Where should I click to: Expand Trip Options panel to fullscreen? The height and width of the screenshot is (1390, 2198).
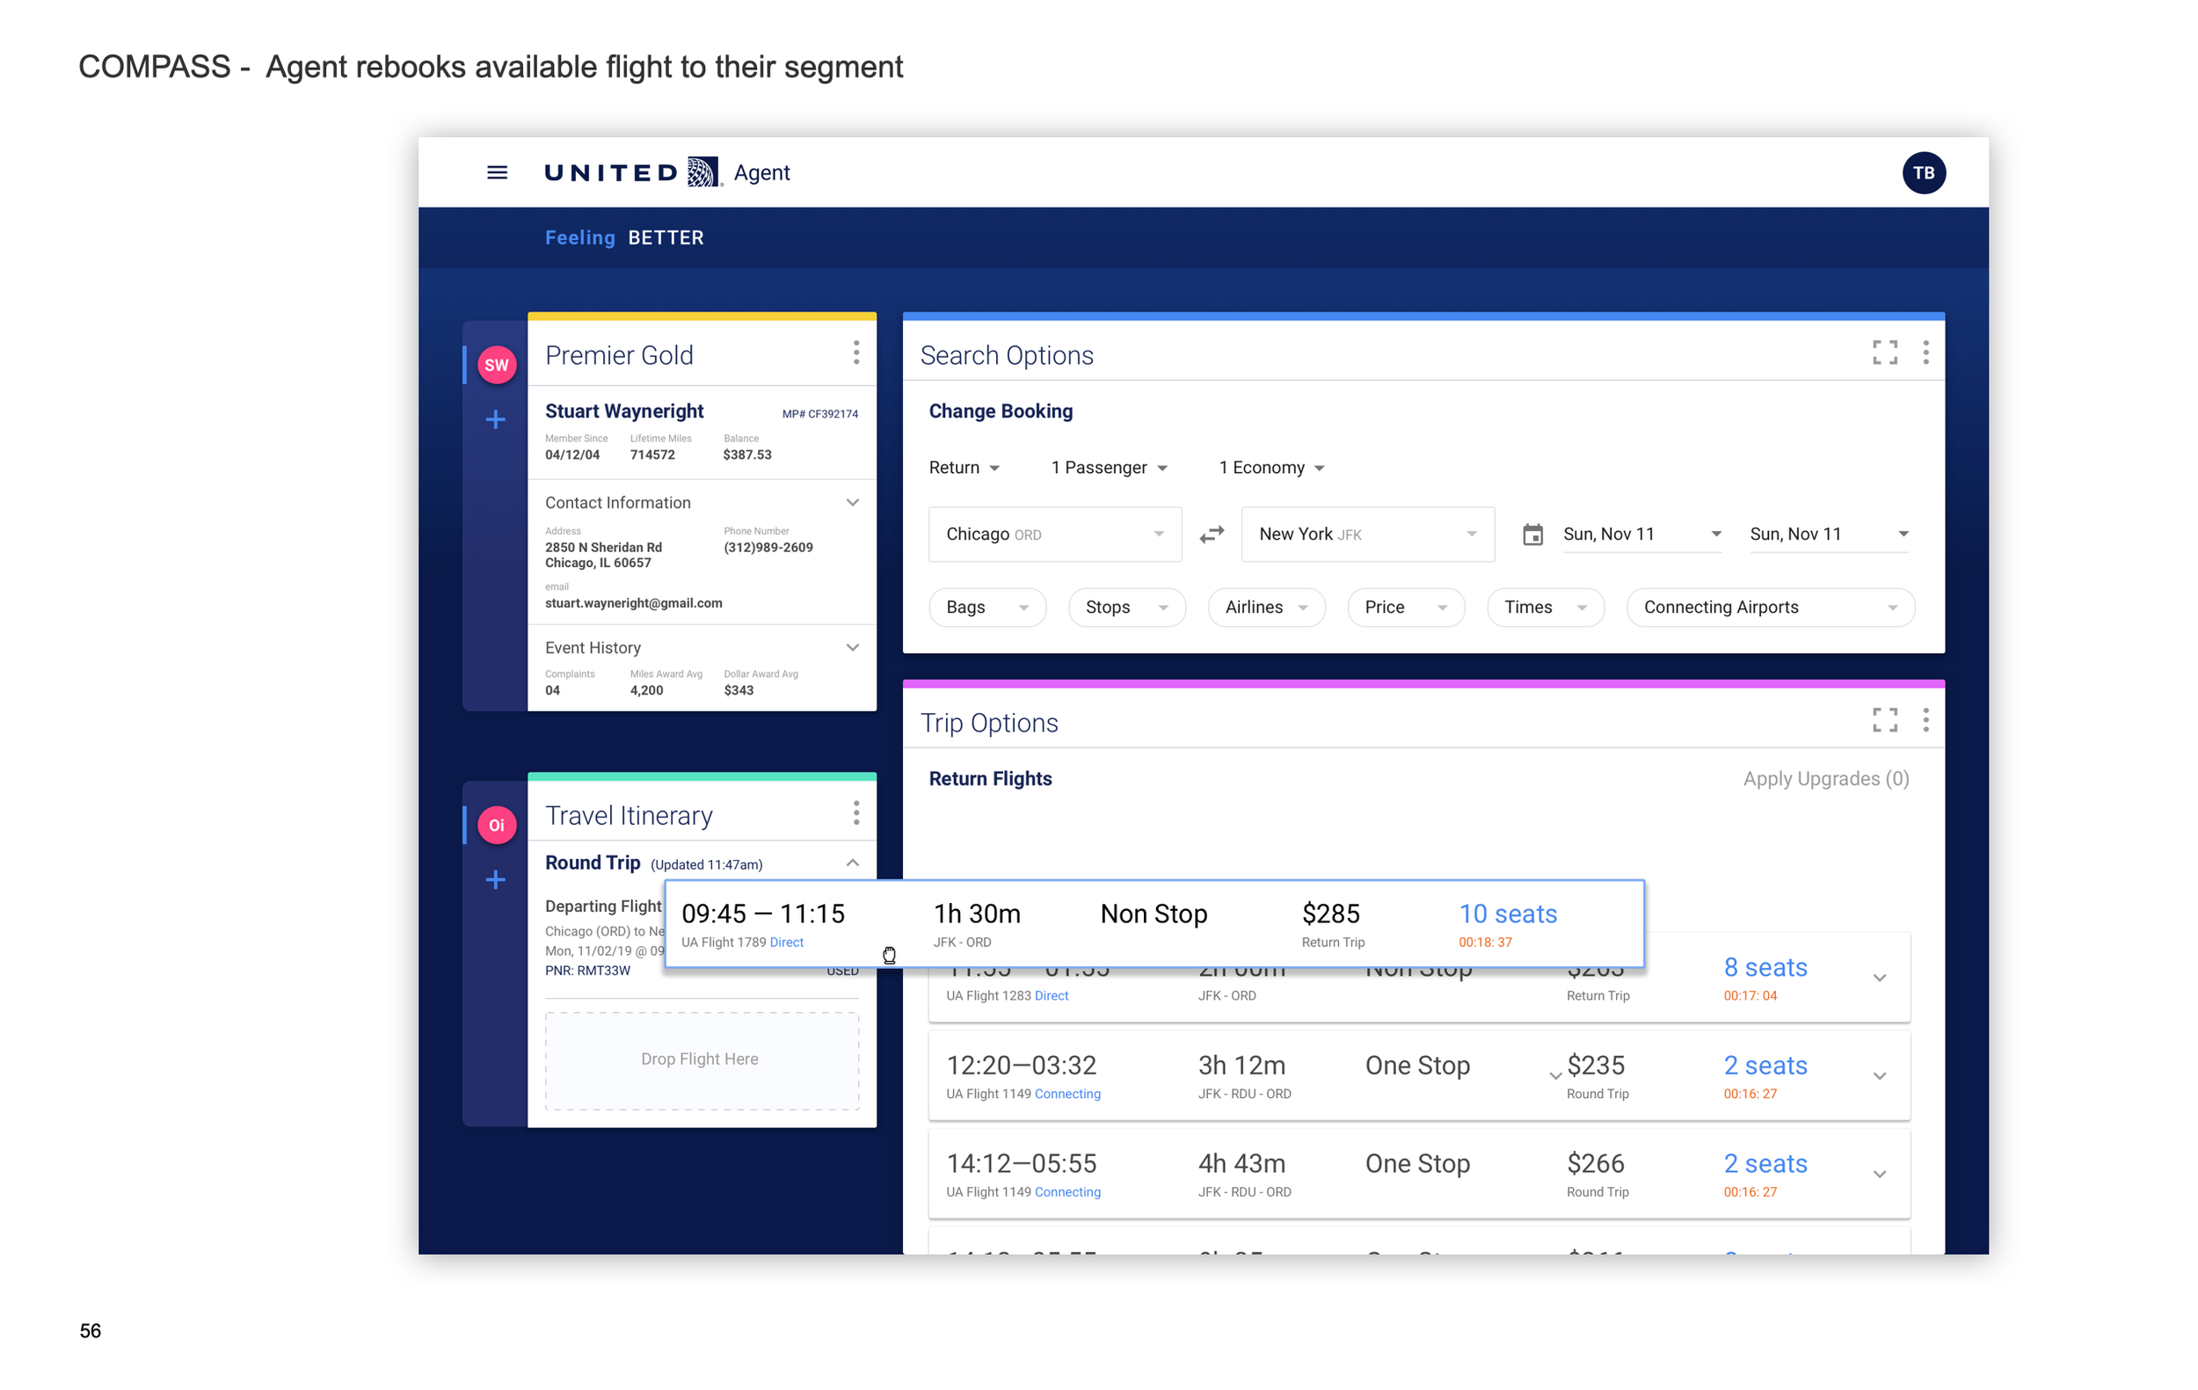(1884, 720)
